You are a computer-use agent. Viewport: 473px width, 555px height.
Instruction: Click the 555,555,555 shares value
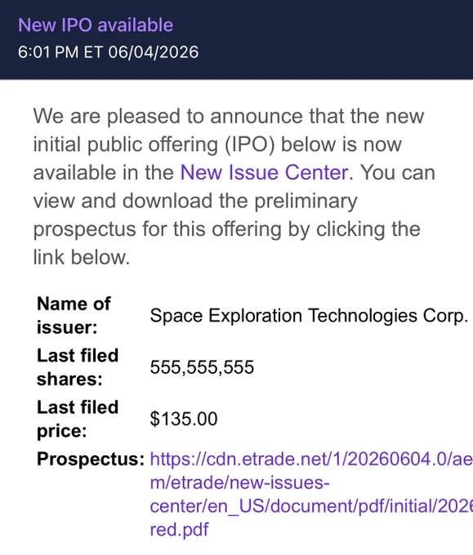tap(202, 367)
